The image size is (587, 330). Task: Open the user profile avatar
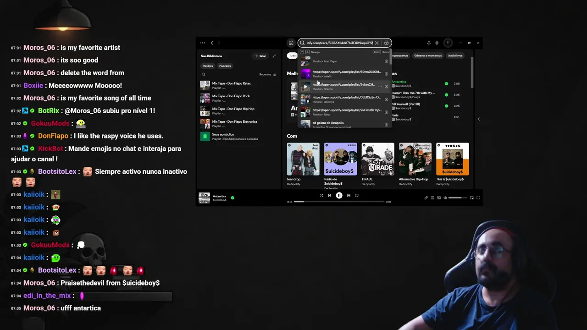tap(448, 43)
